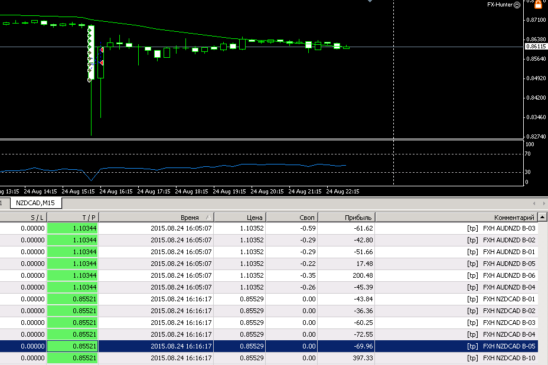The image size is (548, 365).
Task: Click the indicator level 70 label
Action: [x=528, y=154]
